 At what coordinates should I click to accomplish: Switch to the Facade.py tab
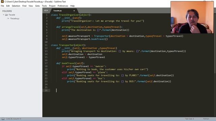click(58, 10)
